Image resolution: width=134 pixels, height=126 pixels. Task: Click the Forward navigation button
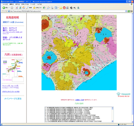(12, 8)
